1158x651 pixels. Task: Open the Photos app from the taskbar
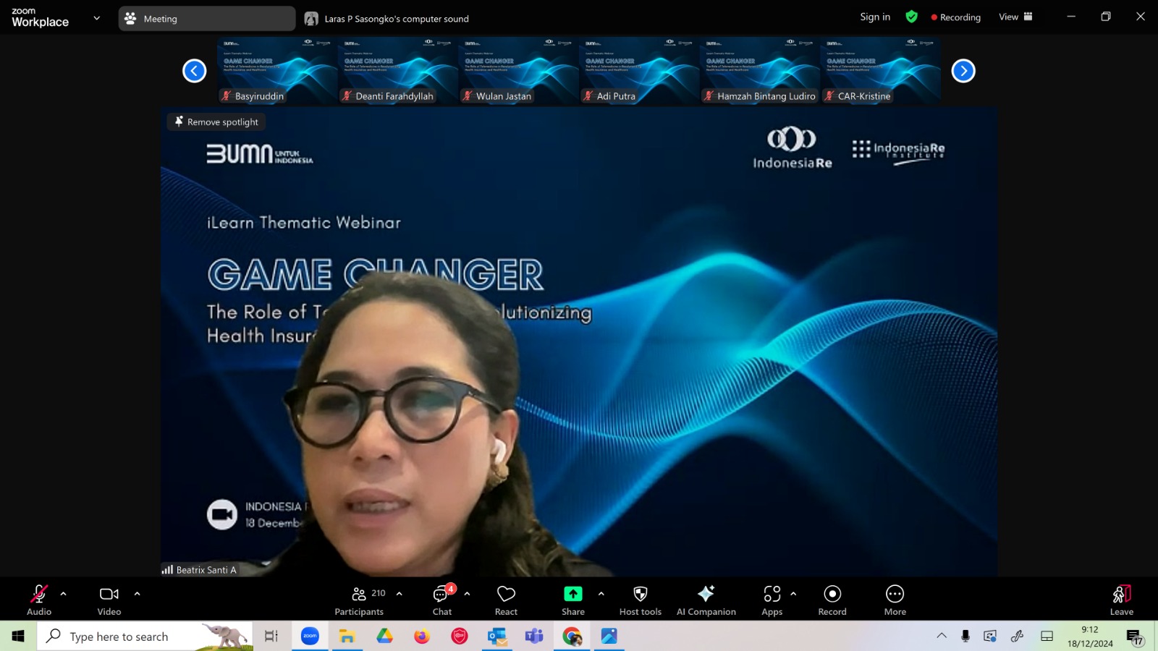(x=609, y=637)
